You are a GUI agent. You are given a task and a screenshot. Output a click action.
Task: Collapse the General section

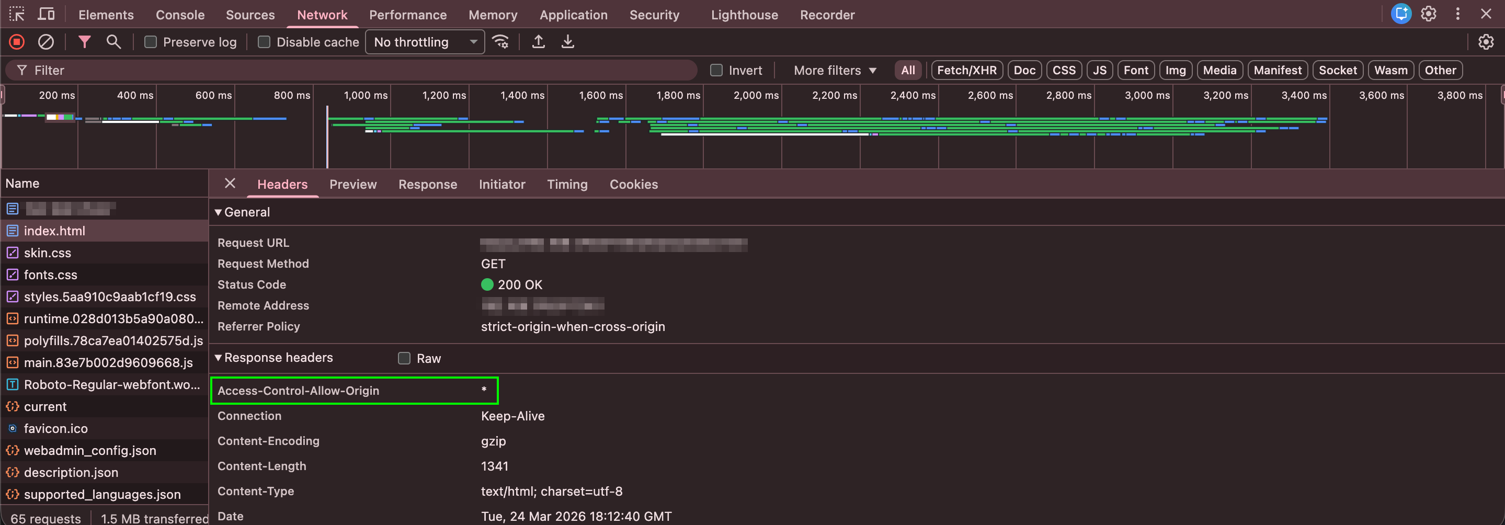pyautogui.click(x=218, y=212)
